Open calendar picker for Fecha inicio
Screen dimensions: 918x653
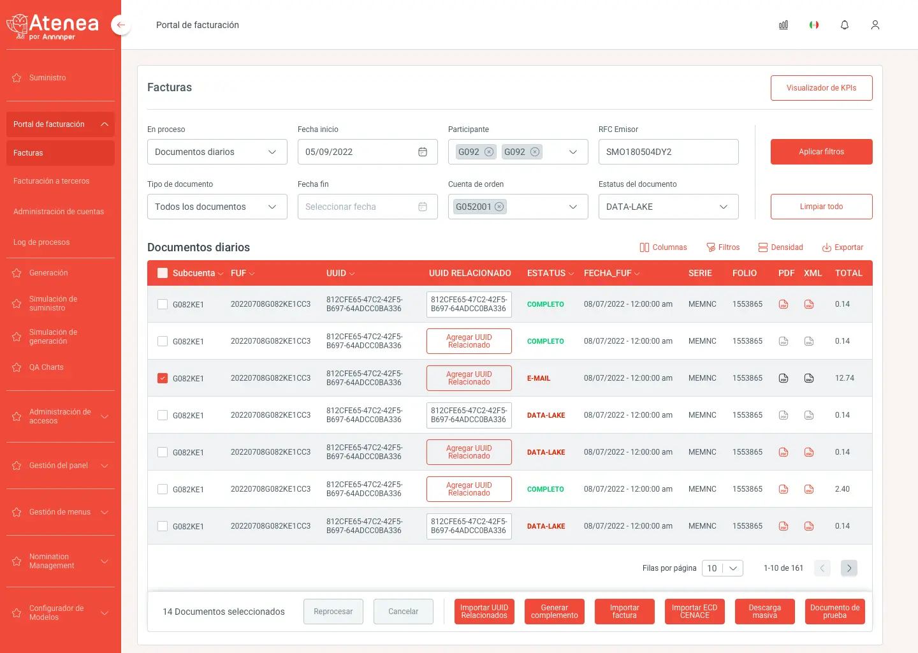(423, 152)
